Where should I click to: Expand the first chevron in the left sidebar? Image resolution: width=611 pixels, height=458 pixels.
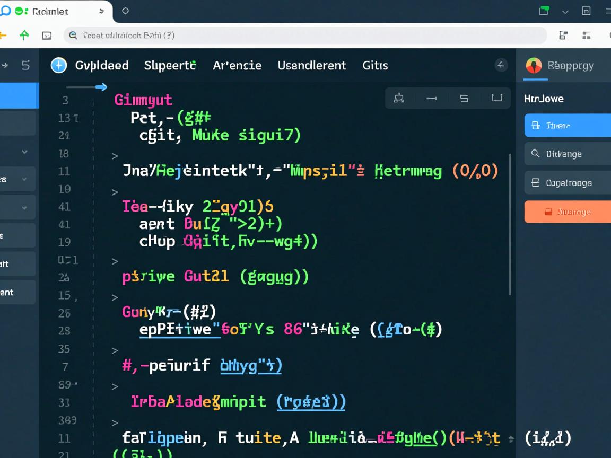pyautogui.click(x=24, y=152)
